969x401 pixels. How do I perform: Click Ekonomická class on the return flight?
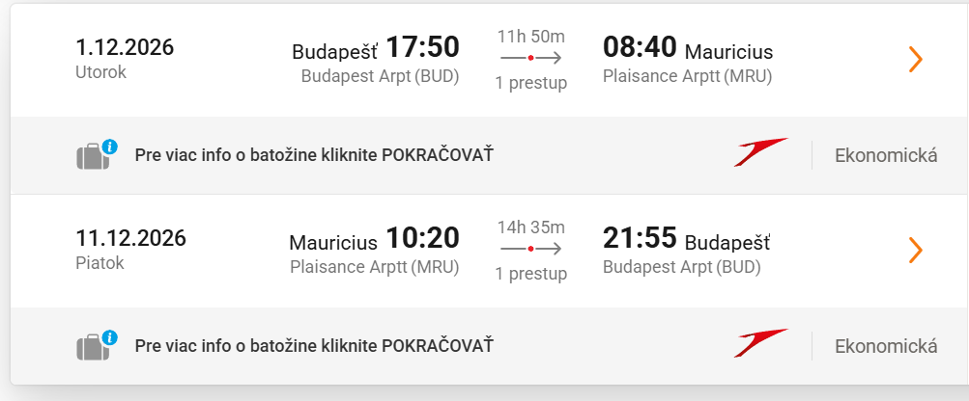[x=886, y=346]
